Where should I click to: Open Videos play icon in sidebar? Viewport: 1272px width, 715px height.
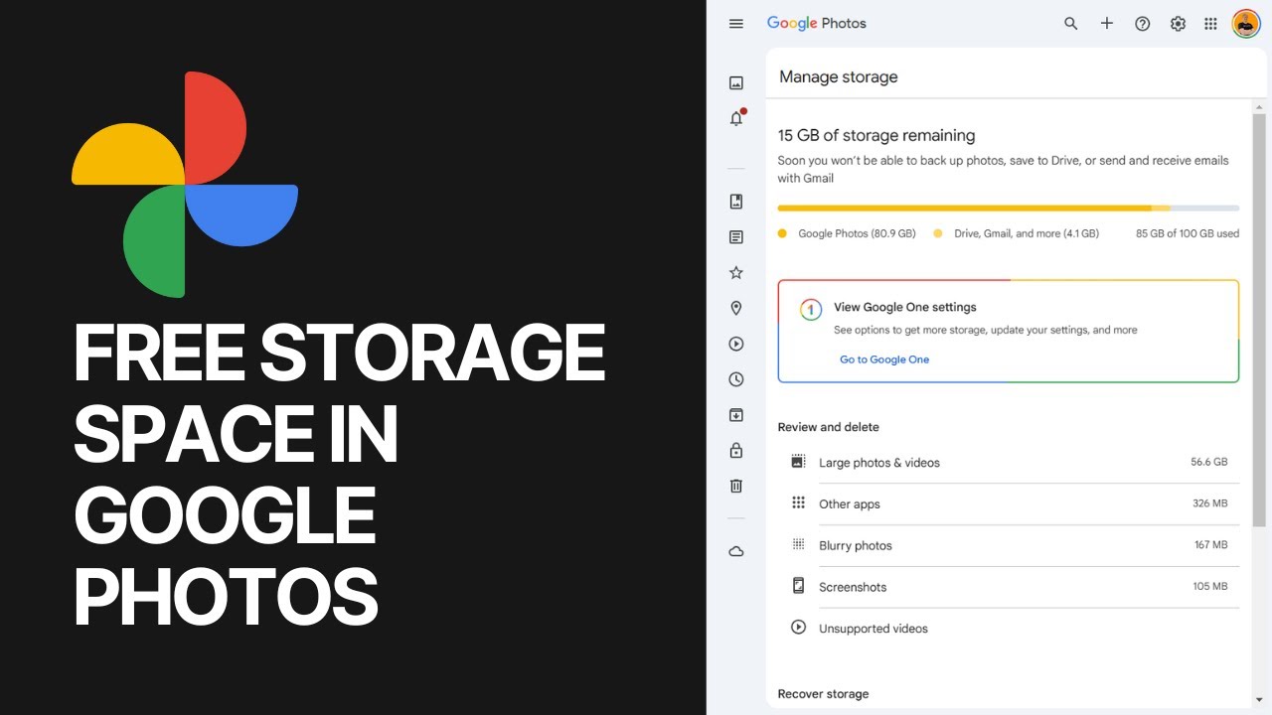point(736,345)
